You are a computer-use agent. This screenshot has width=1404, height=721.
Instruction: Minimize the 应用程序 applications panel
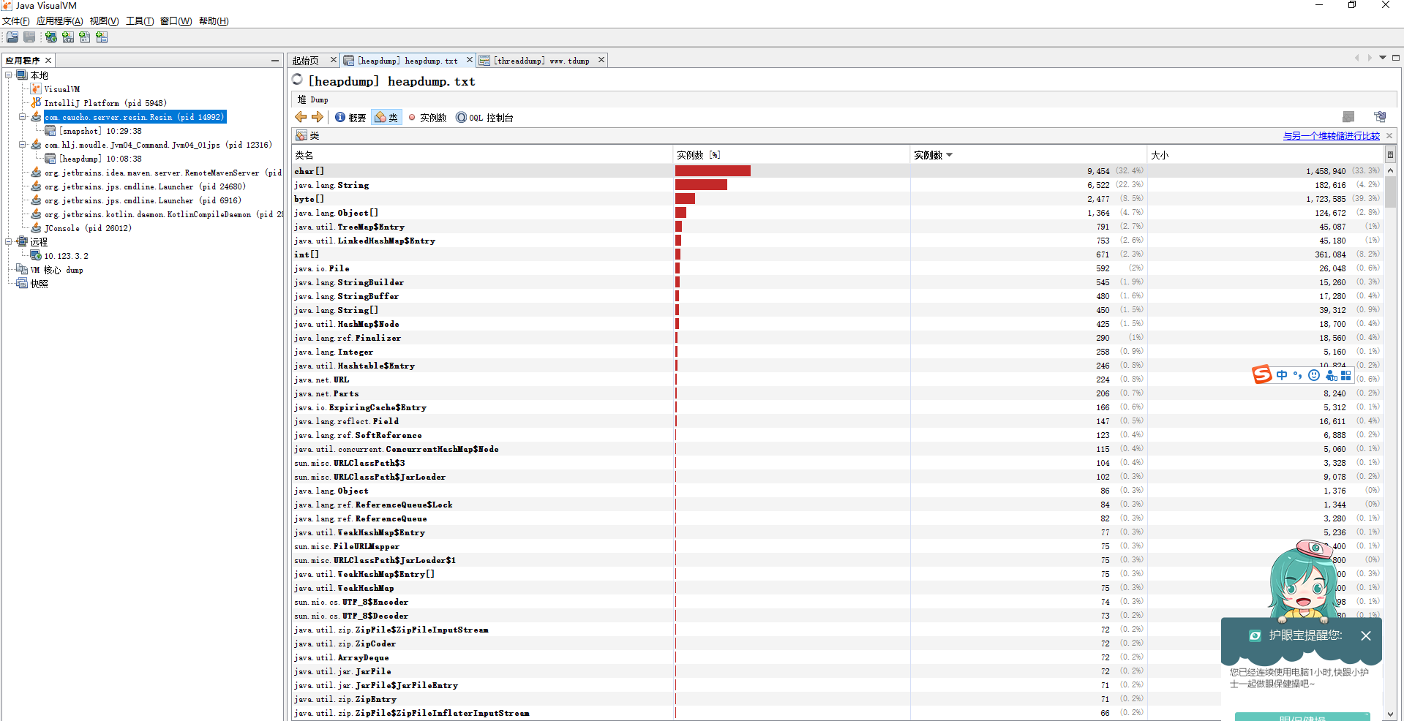click(x=275, y=60)
